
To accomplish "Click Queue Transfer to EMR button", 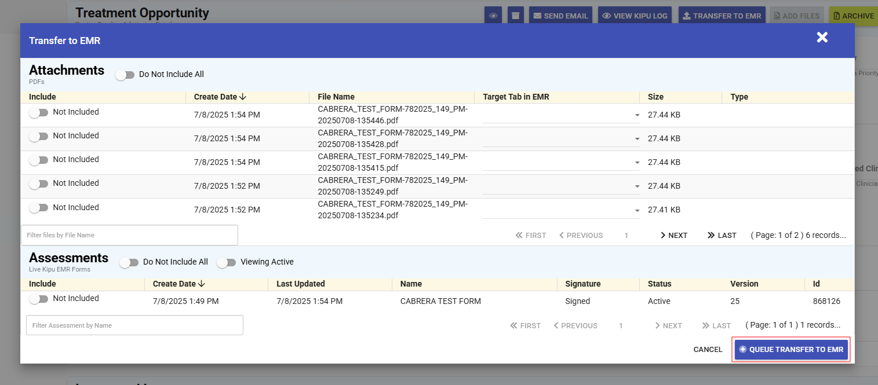I will pos(791,350).
